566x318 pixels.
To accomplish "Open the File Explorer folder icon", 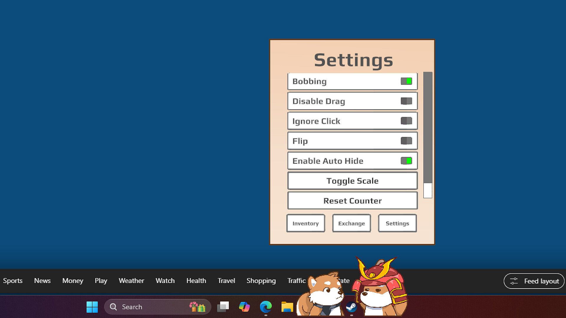I will click(x=287, y=307).
